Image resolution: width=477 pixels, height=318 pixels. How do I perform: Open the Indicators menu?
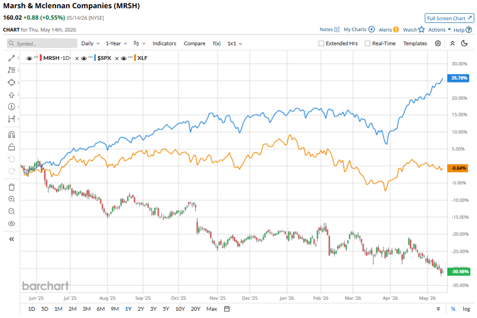[164, 44]
